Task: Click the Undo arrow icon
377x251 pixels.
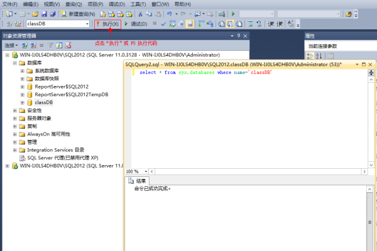Action: pos(169,14)
